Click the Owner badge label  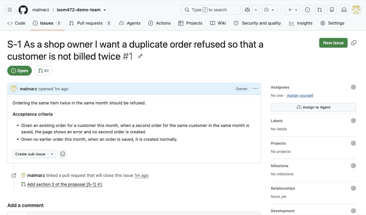point(242,89)
